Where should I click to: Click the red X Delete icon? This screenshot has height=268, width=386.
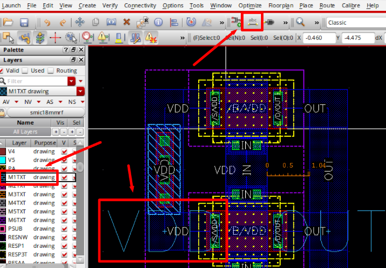click(x=127, y=22)
